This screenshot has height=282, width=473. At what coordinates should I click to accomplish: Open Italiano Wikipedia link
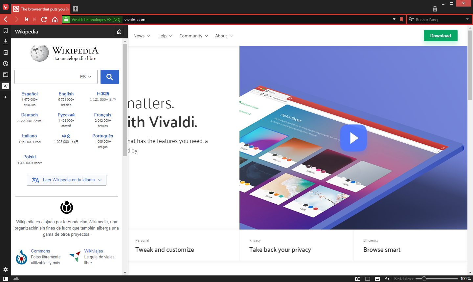[x=30, y=136]
